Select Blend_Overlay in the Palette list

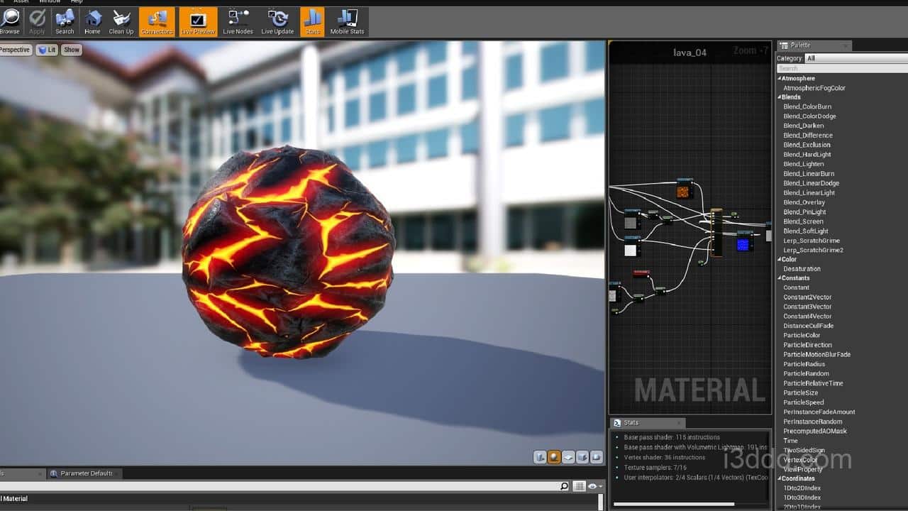click(804, 202)
